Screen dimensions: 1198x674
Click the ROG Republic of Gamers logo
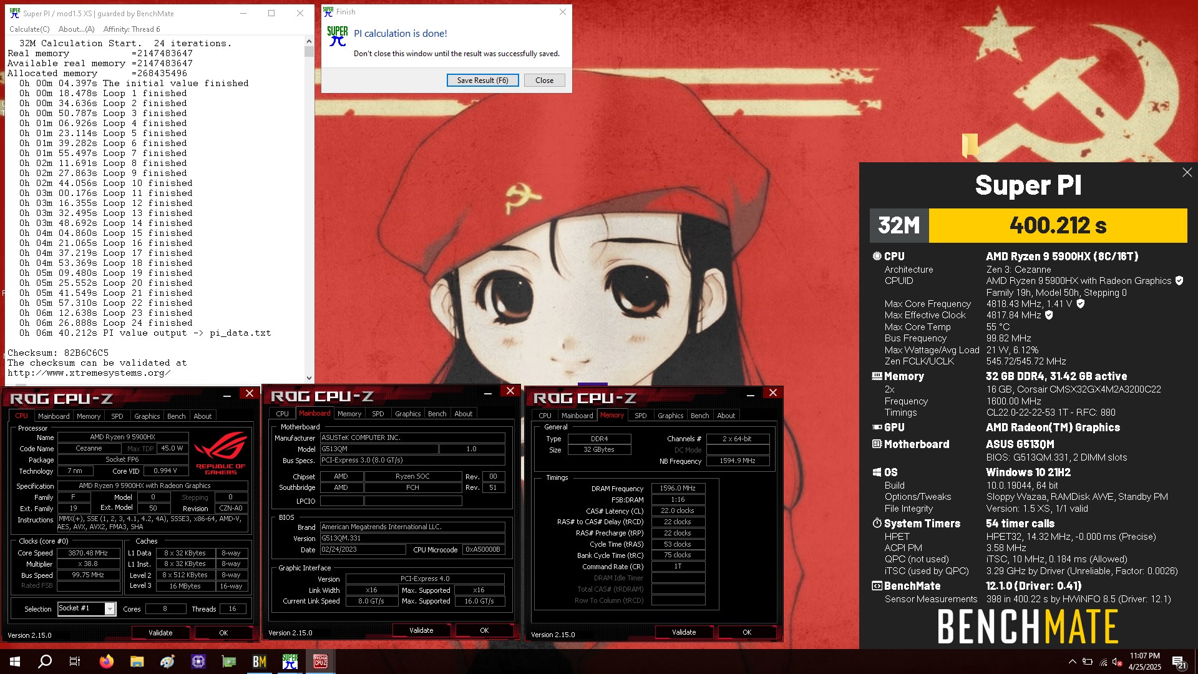tap(221, 454)
